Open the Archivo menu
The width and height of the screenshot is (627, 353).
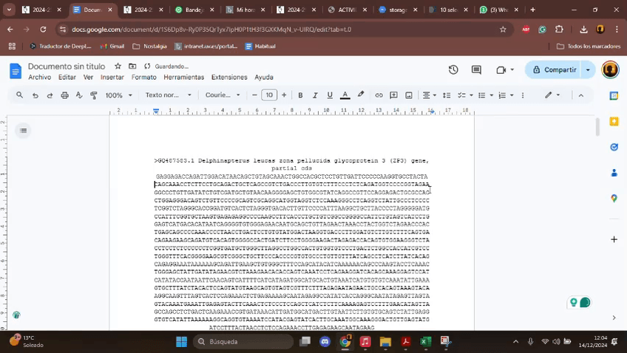click(x=40, y=77)
